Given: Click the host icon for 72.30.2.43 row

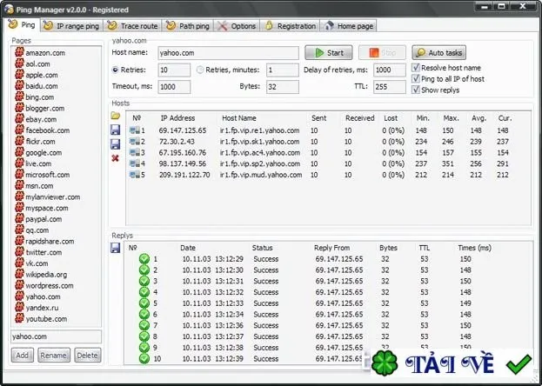Looking at the screenshot, I should click(135, 142).
